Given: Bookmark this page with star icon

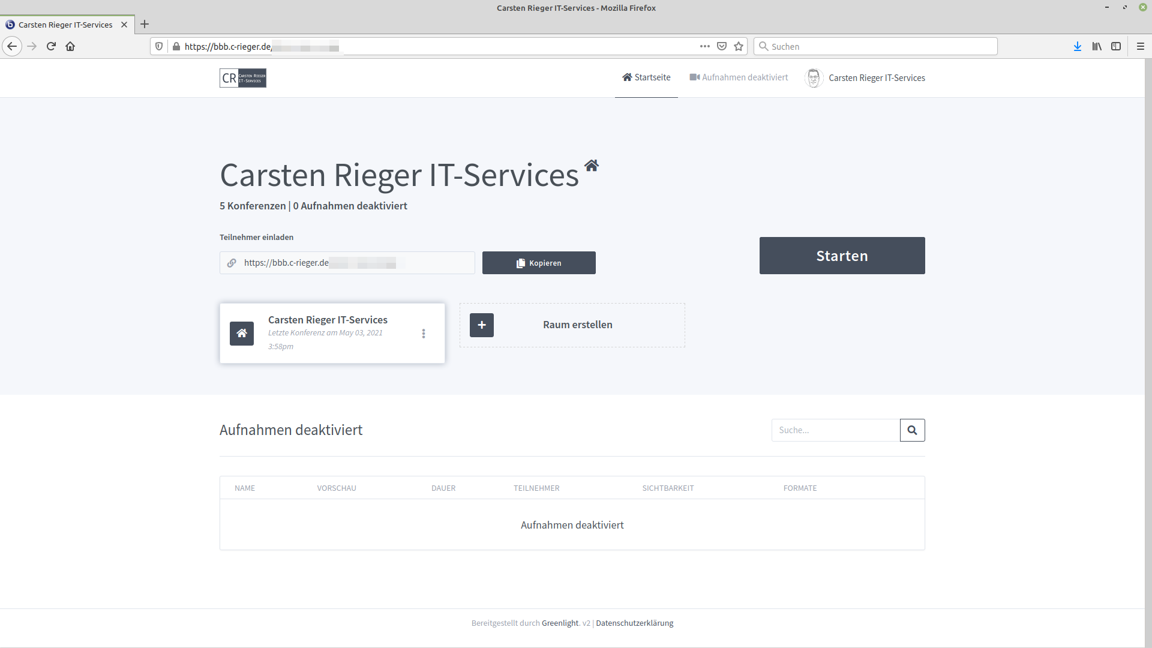Looking at the screenshot, I should coord(739,46).
